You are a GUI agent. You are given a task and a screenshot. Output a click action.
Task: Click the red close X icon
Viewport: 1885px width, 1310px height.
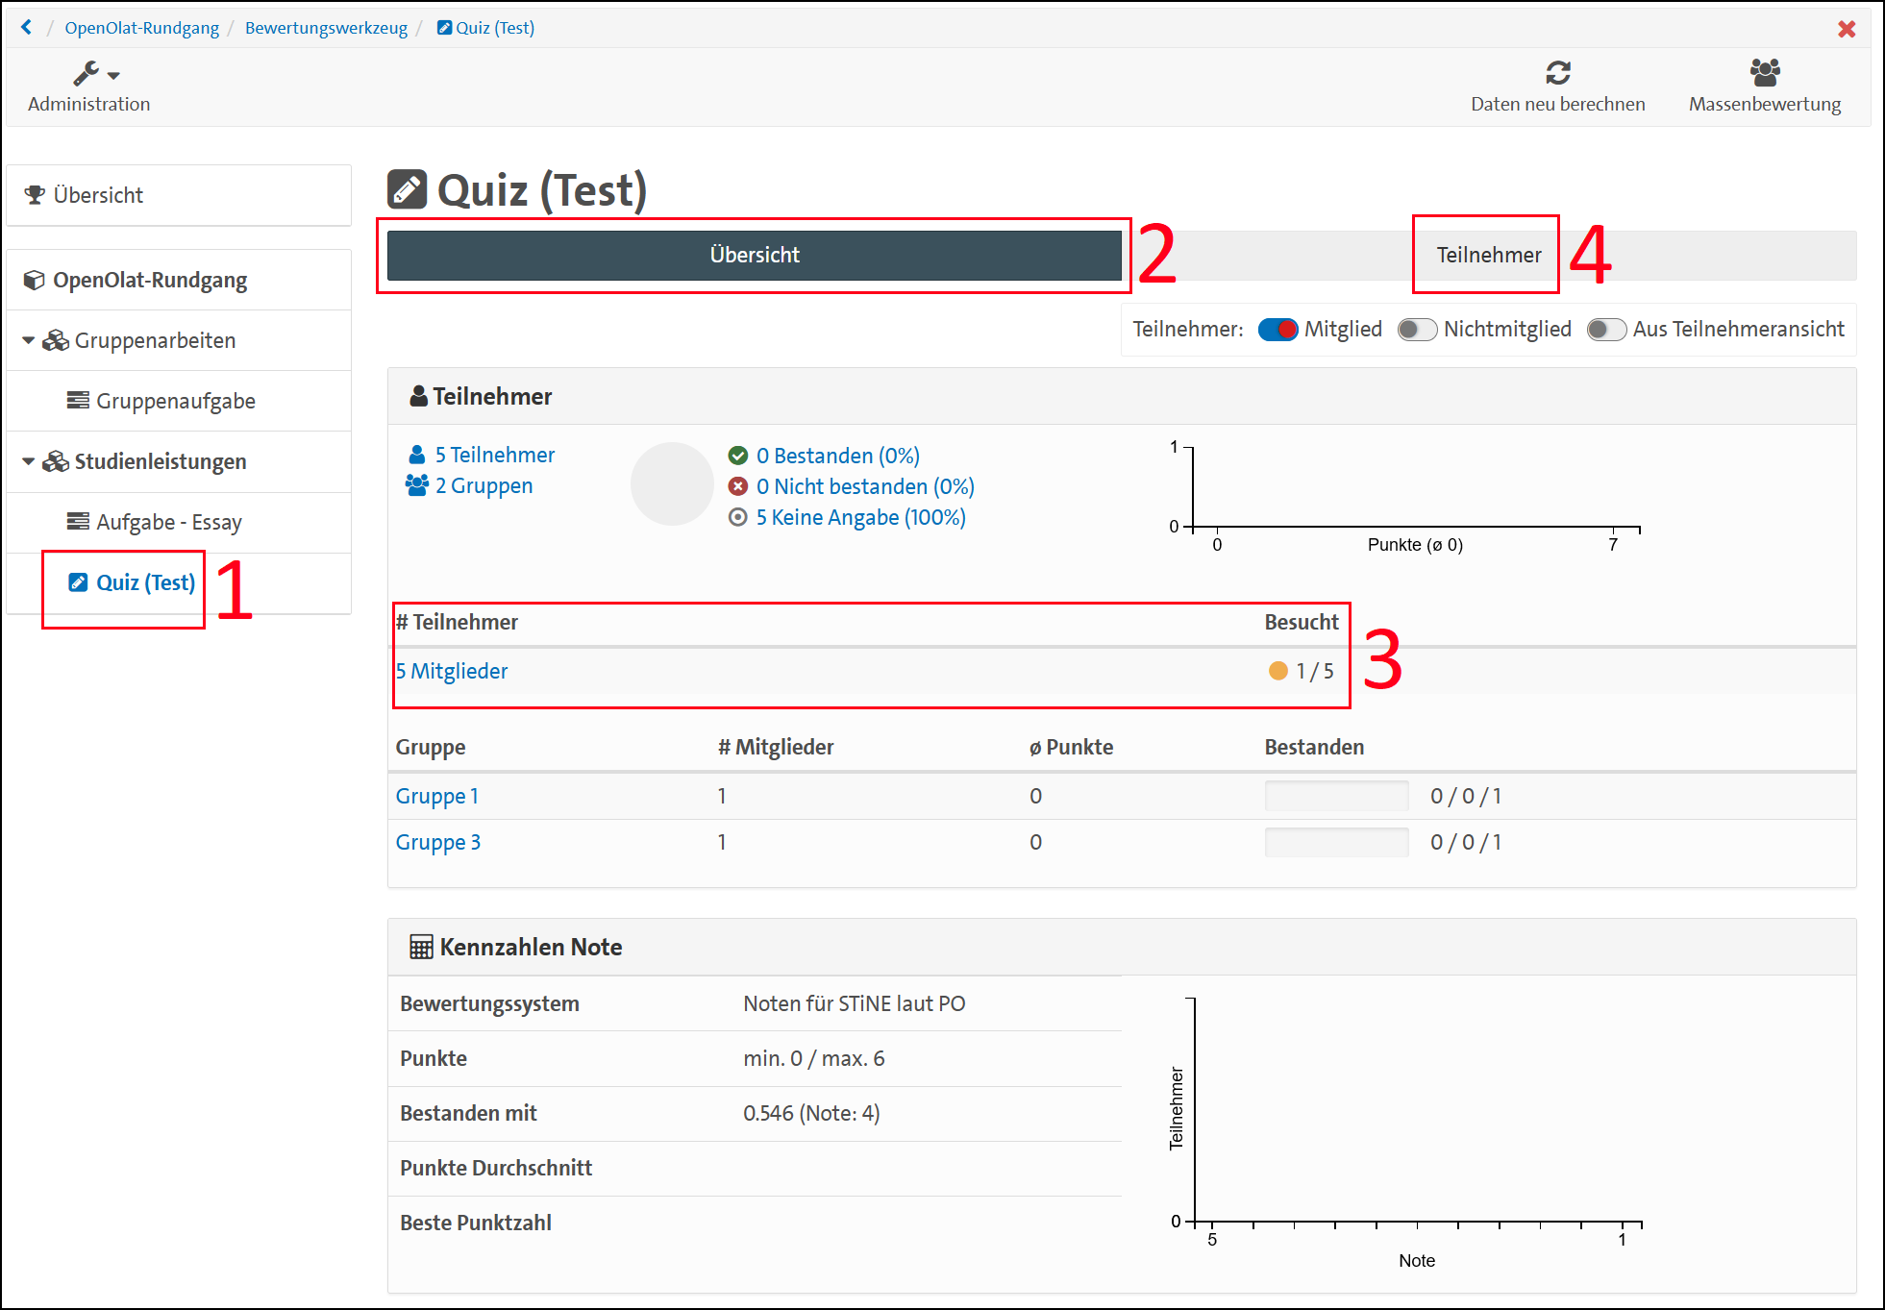tap(1846, 29)
